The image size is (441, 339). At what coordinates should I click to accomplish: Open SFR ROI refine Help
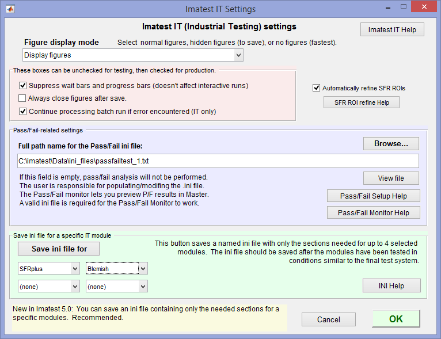pos(362,102)
